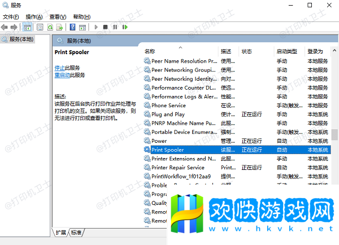Select the Power service row

click(x=237, y=141)
